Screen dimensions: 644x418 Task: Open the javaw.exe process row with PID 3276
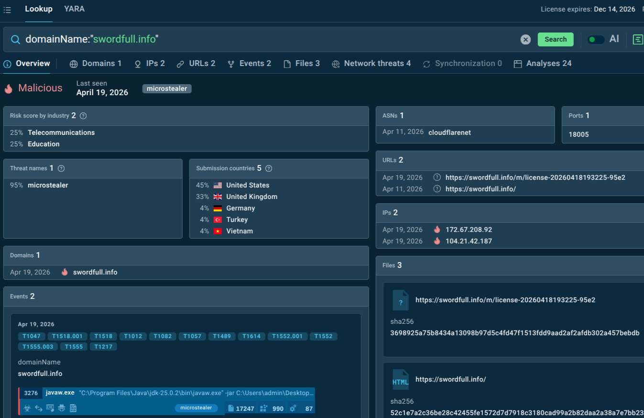pyautogui.click(x=167, y=401)
